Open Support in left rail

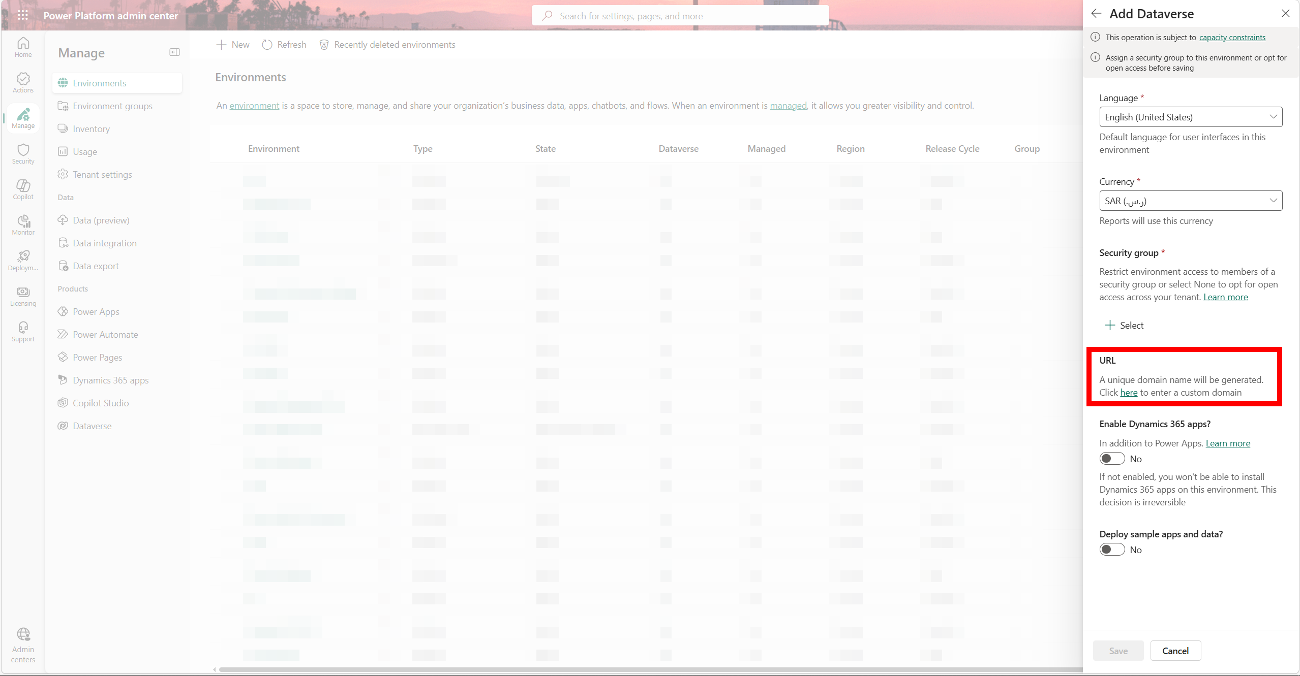[23, 332]
